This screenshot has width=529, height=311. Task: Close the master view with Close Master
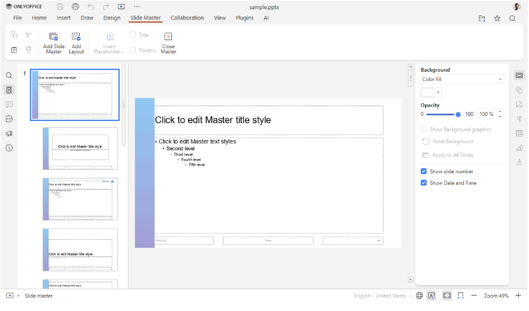[168, 37]
